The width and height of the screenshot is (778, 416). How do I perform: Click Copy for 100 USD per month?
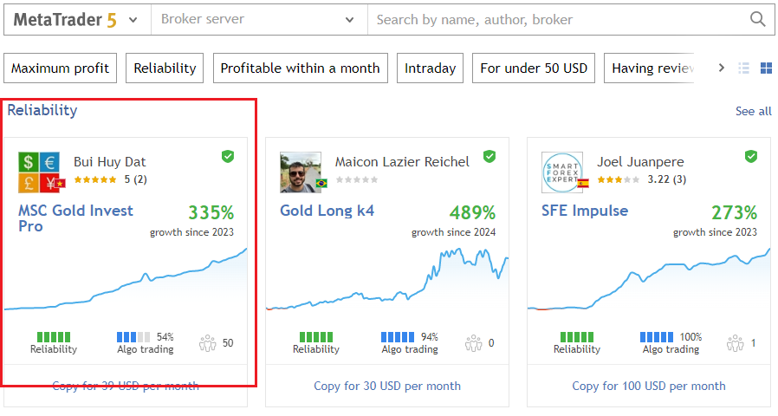pyautogui.click(x=649, y=386)
